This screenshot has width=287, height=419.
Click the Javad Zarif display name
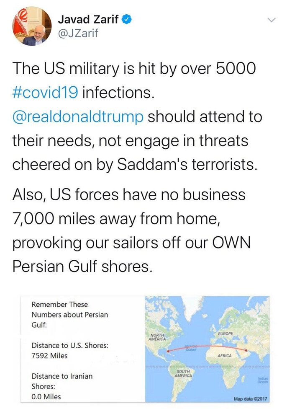pyautogui.click(x=88, y=19)
